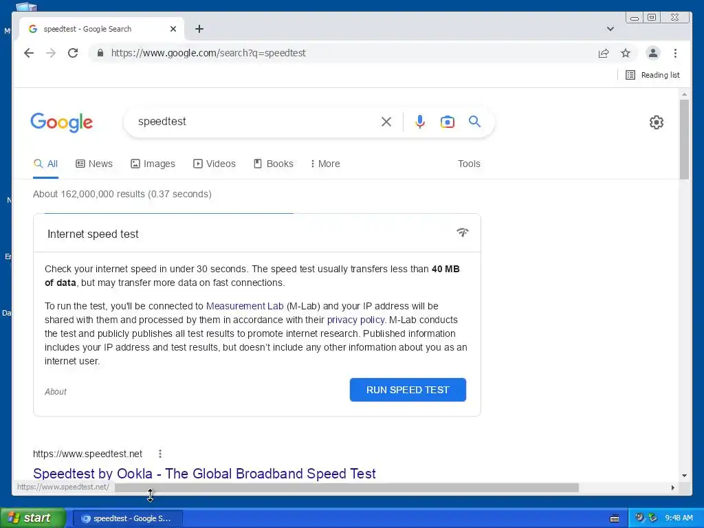Open the tab search dropdown chevron
Viewport: 704px width, 528px height.
point(610,29)
